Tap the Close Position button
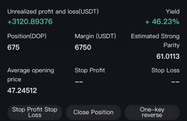Viewport: 187px width, 121px height. 93,112
